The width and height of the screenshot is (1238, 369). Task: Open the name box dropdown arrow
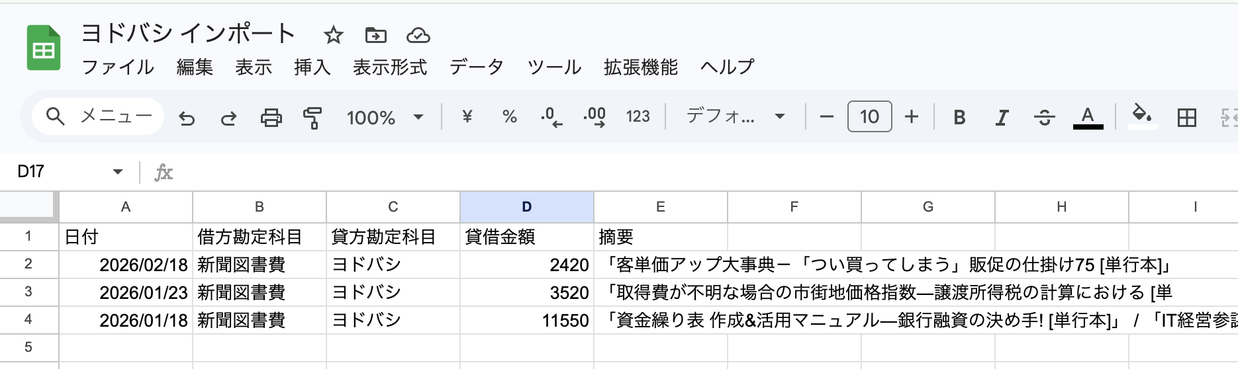click(x=118, y=172)
